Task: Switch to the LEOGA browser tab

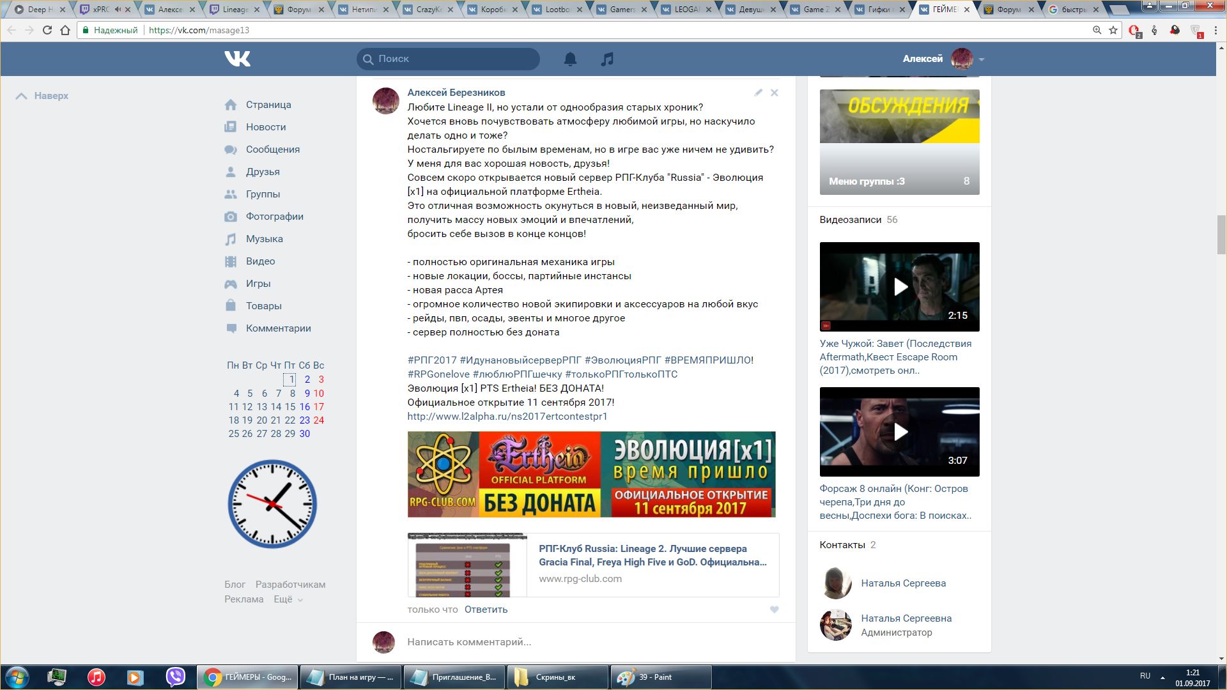Action: (x=686, y=10)
